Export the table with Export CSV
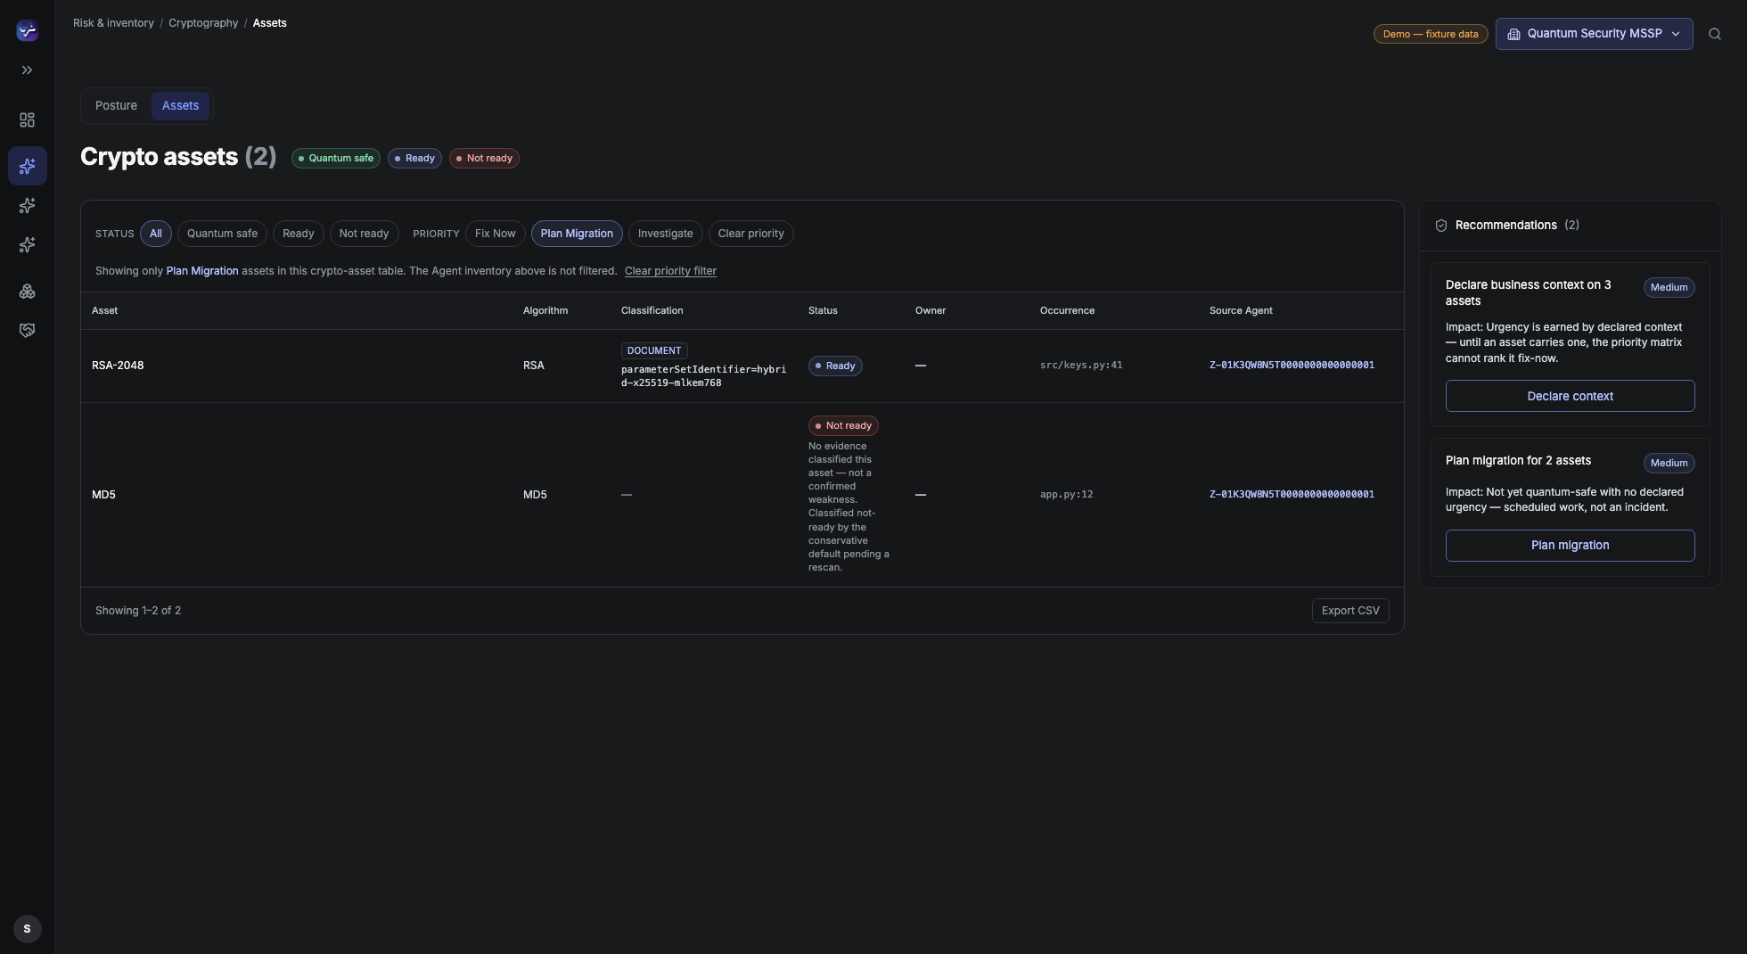 click(1350, 611)
